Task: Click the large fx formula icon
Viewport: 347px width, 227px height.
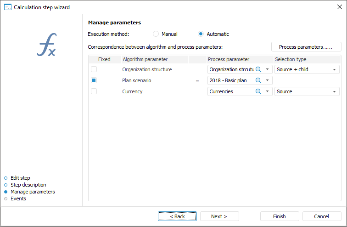Action: 46,45
